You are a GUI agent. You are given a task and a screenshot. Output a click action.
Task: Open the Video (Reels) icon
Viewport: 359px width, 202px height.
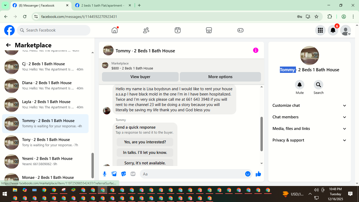point(178,30)
